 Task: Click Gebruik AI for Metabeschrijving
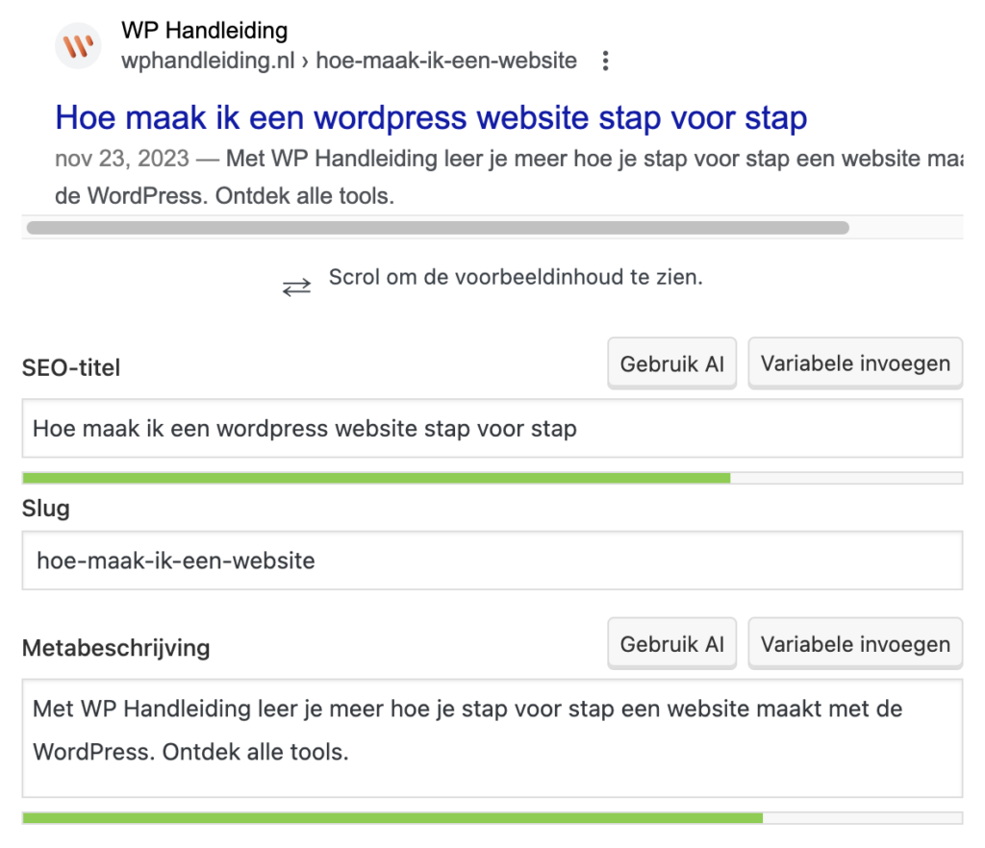[671, 642]
